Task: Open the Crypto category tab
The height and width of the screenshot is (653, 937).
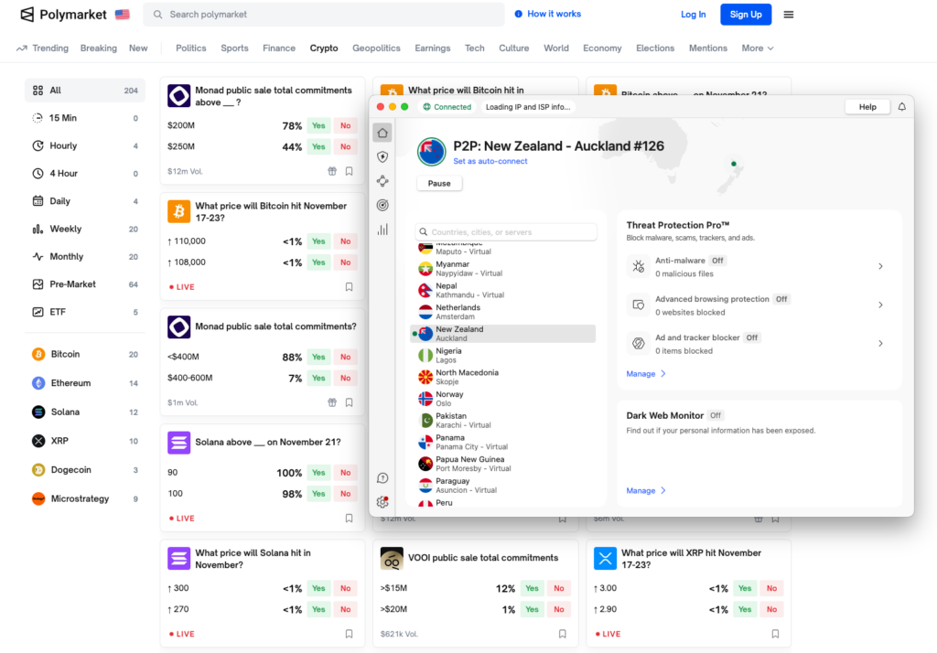Action: tap(324, 48)
